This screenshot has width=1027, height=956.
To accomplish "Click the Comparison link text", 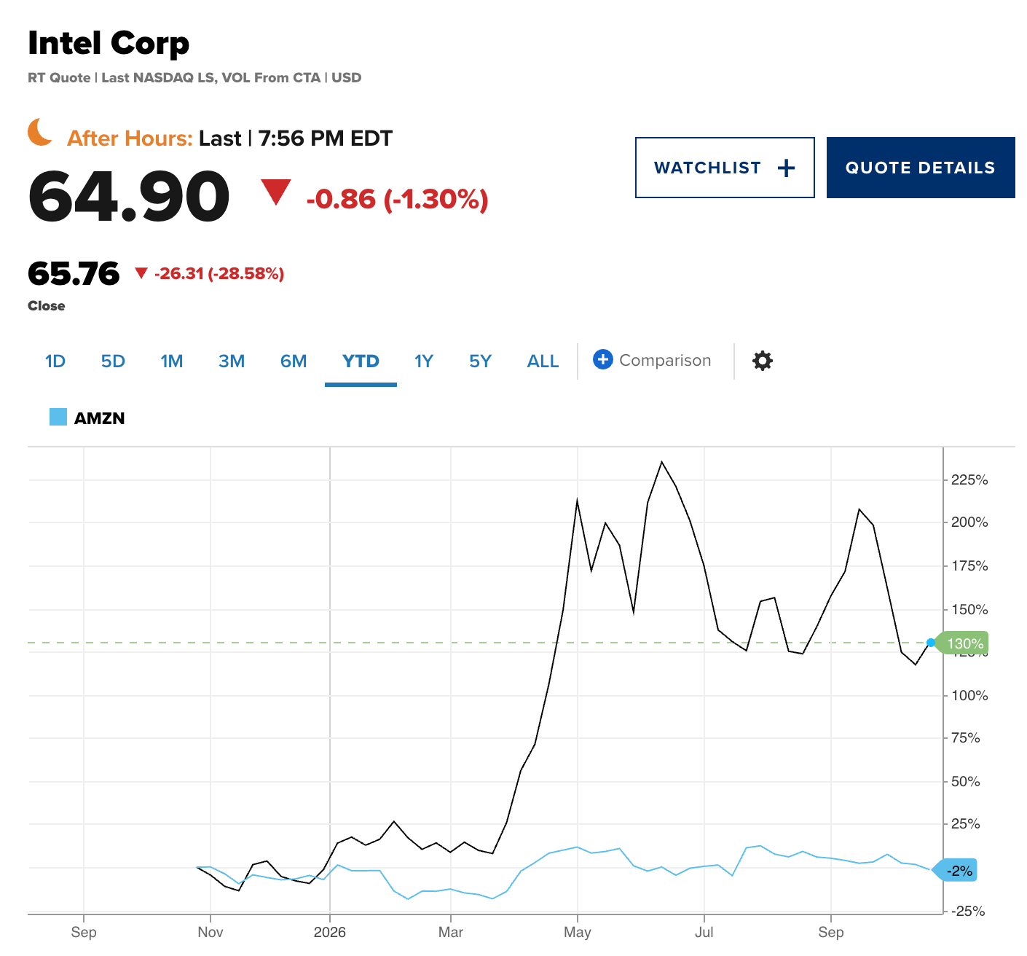I will [x=665, y=361].
